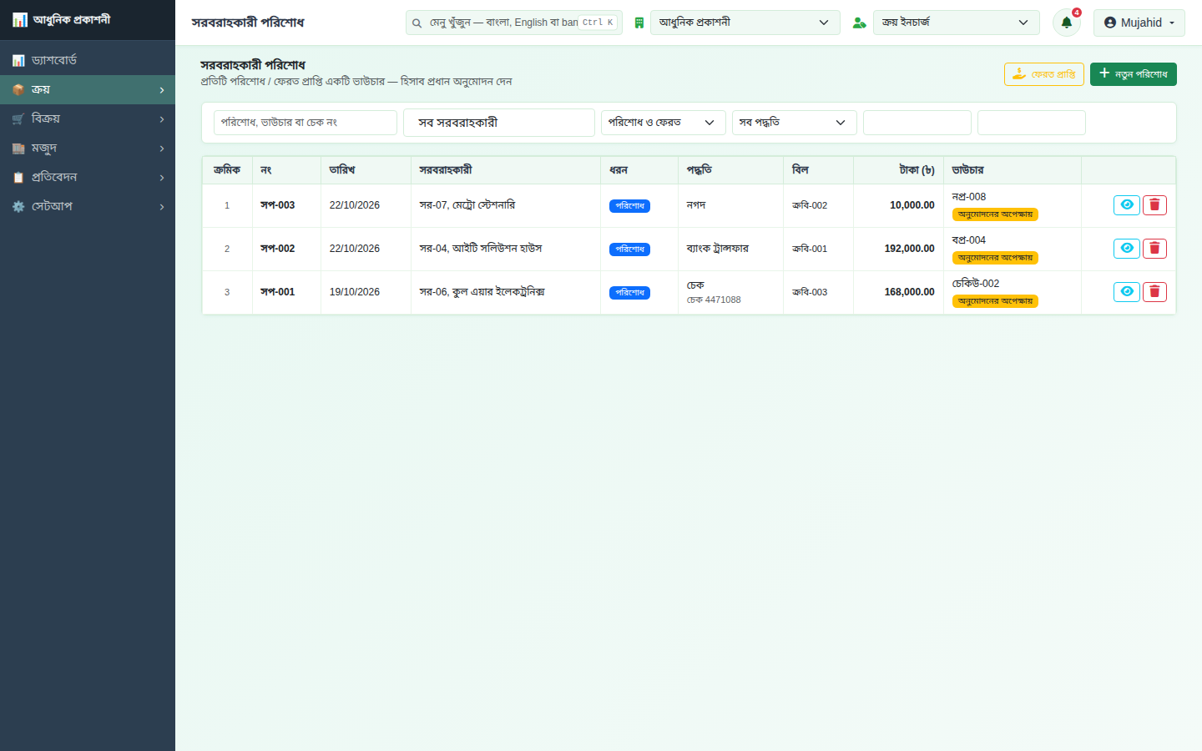Open the ড্যাশবোর্ড sidebar item
The image size is (1202, 751).
88,60
